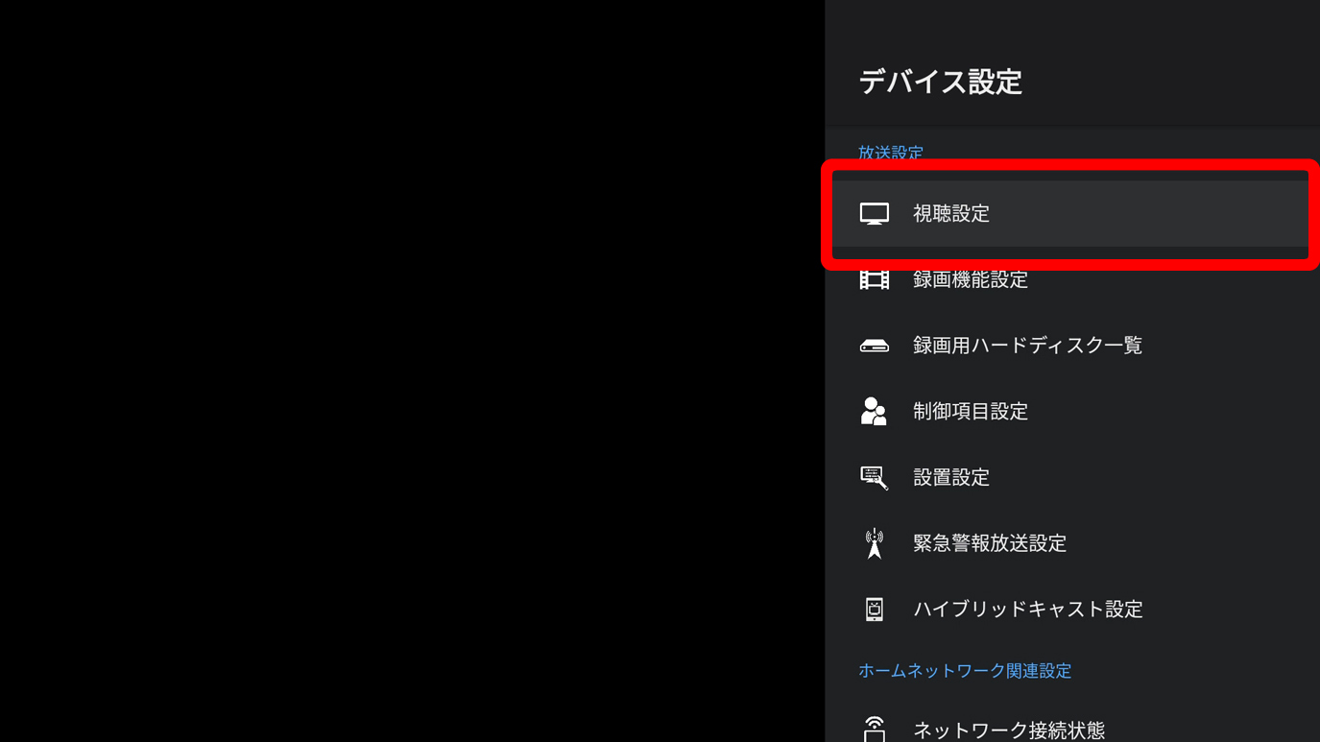Click the people icon for 制御項目設定
Screen dimensions: 1320x742
tap(874, 411)
